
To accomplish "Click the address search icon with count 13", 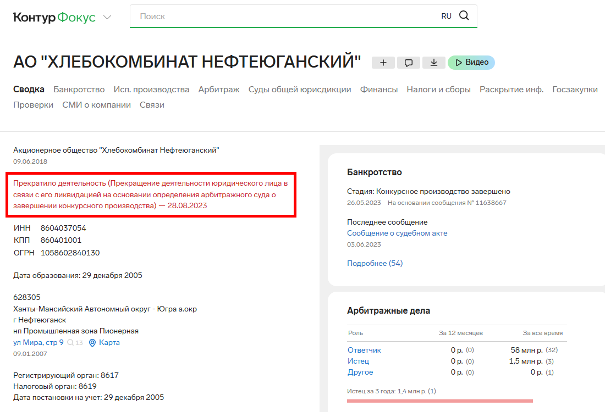I will [75, 343].
